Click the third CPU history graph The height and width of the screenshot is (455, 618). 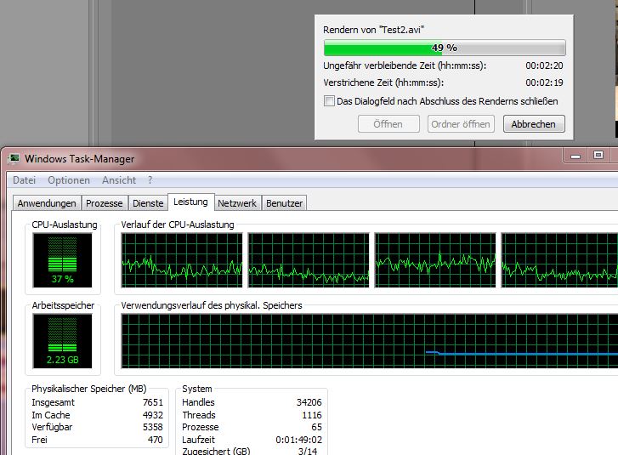[435, 260]
